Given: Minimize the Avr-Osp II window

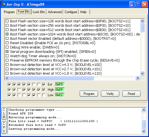Looking at the screenshot, I should (x=132, y=4).
